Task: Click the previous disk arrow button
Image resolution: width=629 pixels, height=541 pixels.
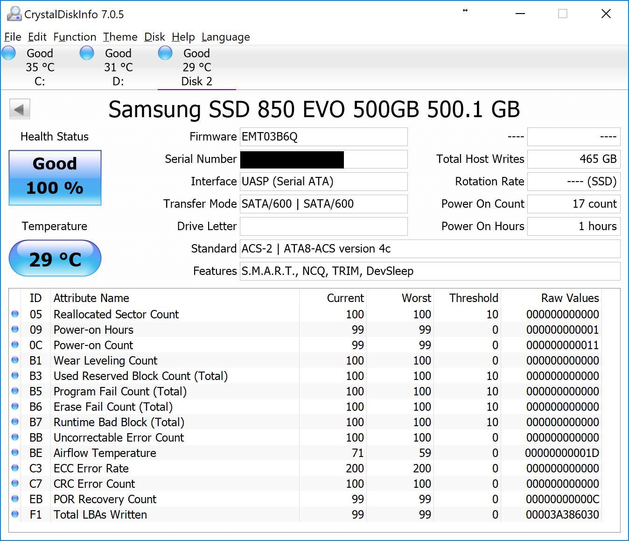Action: click(x=20, y=110)
